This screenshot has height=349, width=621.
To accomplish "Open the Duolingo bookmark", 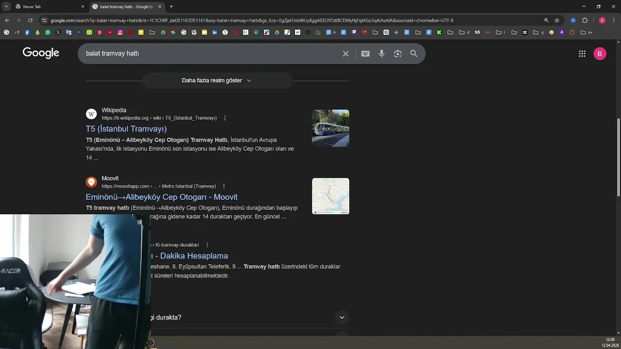I will click(89, 32).
